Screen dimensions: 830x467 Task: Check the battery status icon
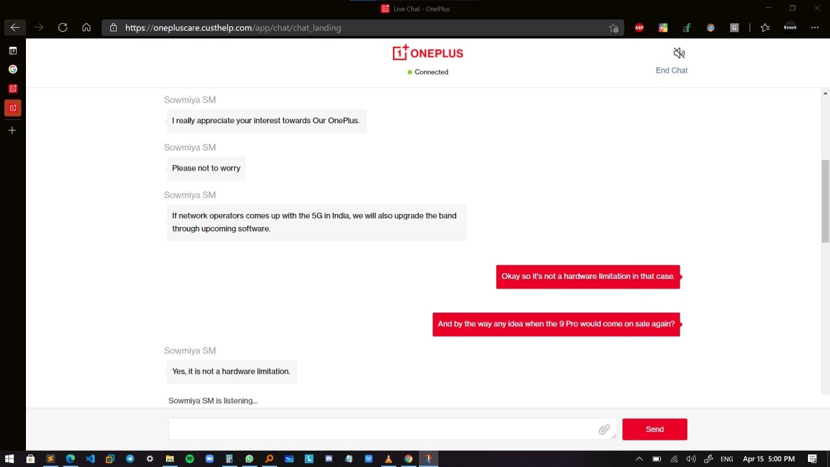click(x=657, y=459)
